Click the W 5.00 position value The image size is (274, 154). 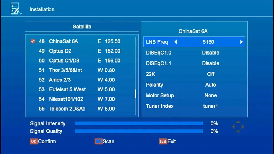tap(106, 89)
